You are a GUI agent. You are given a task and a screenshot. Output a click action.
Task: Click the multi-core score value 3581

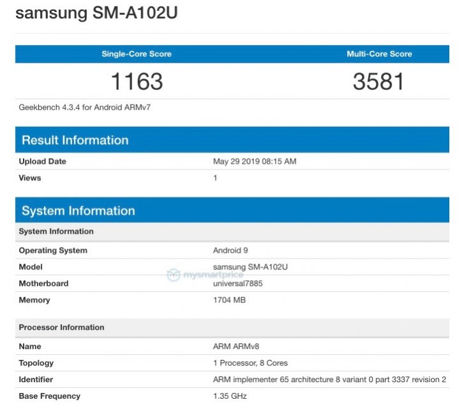(x=379, y=82)
